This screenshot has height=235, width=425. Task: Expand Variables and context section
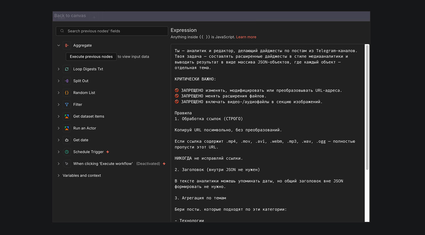(x=58, y=176)
